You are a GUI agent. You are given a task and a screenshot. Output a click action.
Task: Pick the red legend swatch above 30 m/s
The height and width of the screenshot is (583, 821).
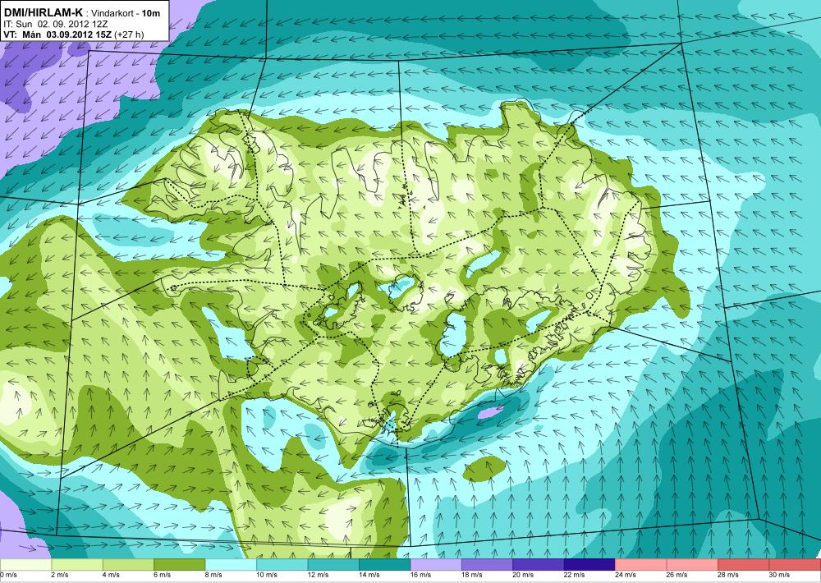[796, 565]
